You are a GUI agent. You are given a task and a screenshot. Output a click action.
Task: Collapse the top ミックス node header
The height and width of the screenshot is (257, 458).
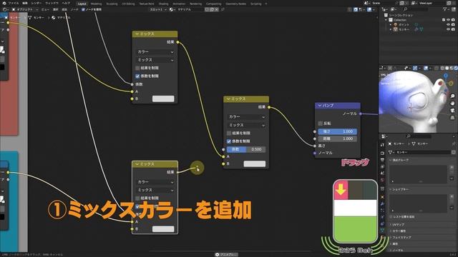137,34
